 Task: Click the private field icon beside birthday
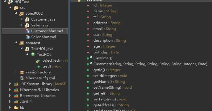point(88,52)
